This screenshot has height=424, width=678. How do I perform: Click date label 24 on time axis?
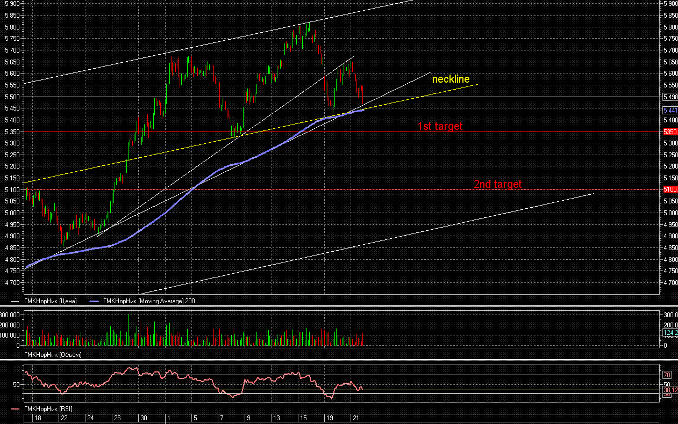[x=90, y=418]
